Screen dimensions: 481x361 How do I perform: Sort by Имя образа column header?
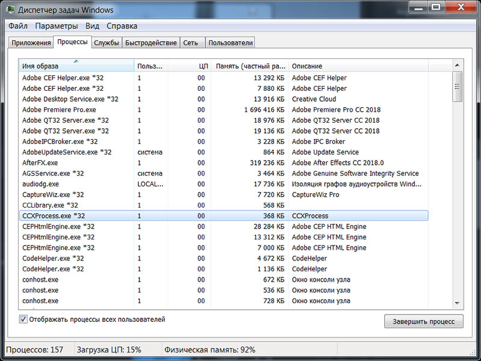click(76, 66)
